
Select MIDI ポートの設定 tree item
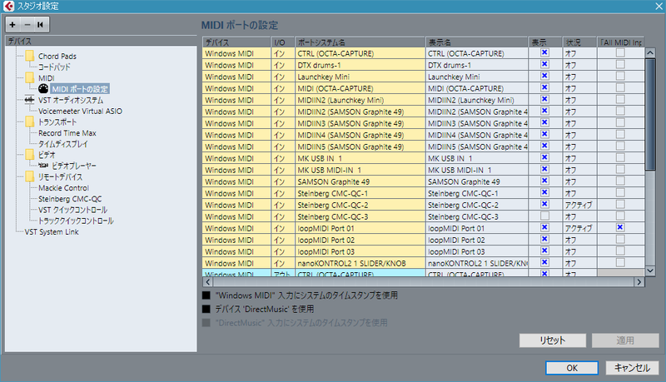[x=80, y=89]
